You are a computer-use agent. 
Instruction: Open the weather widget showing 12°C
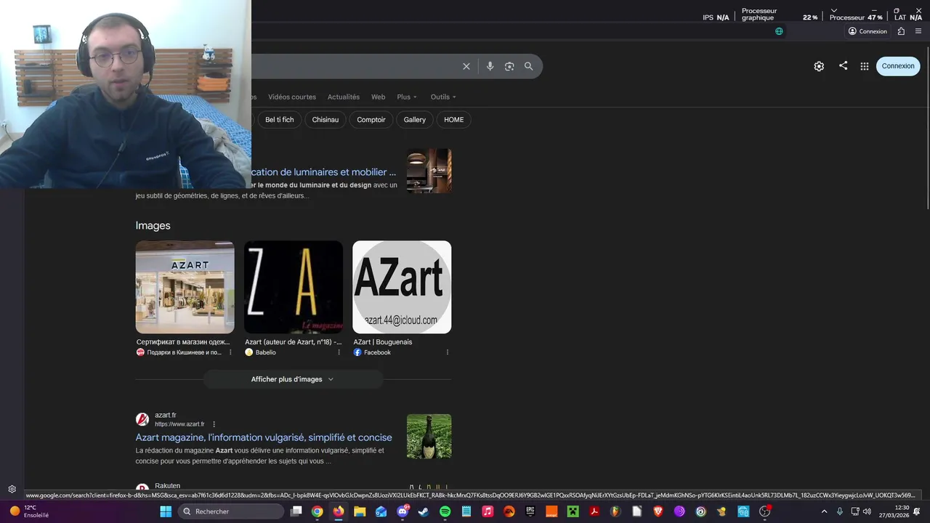[29, 511]
